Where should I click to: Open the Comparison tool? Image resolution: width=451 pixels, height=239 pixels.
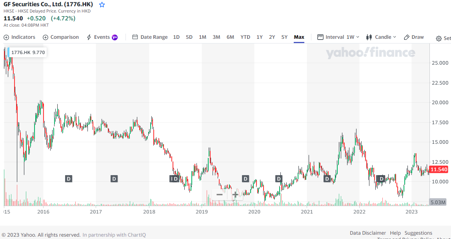[x=61, y=37]
